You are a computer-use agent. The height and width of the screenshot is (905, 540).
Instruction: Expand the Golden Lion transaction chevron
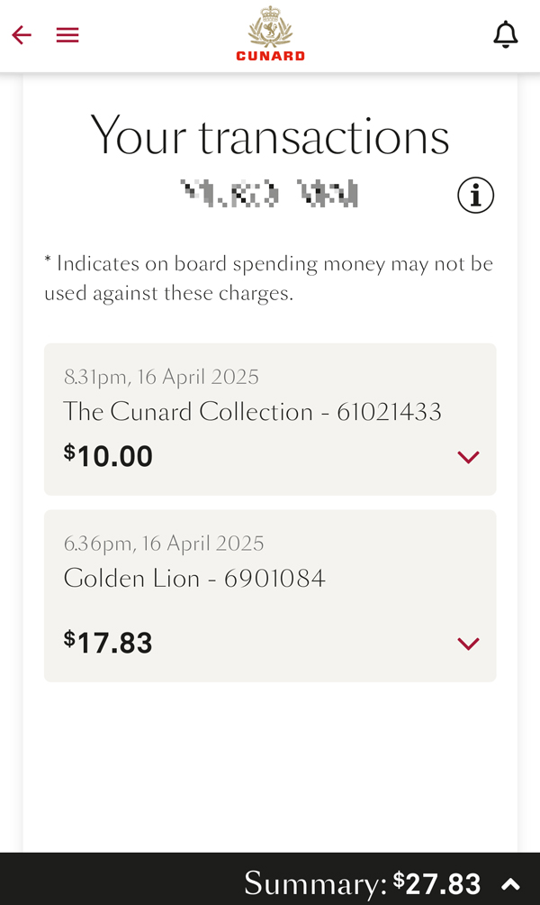click(x=468, y=644)
